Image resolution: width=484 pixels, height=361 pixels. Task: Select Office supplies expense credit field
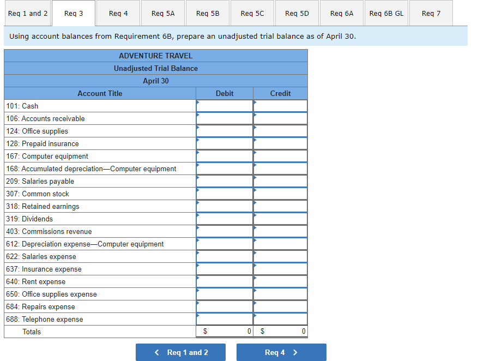coord(280,294)
